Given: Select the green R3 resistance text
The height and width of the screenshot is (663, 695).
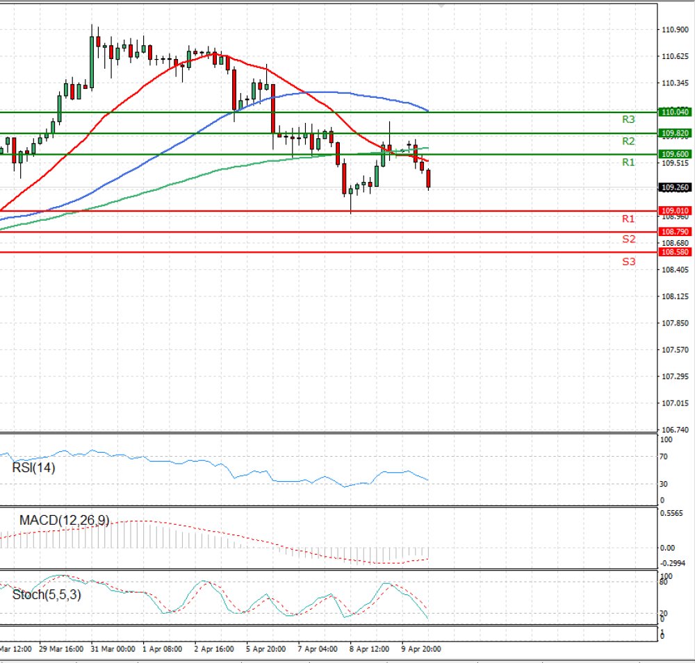Looking at the screenshot, I should click(x=628, y=119).
